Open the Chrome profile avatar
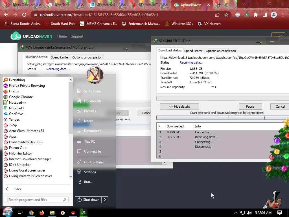Image resolution: width=289 pixels, height=217 pixels. [274, 15]
